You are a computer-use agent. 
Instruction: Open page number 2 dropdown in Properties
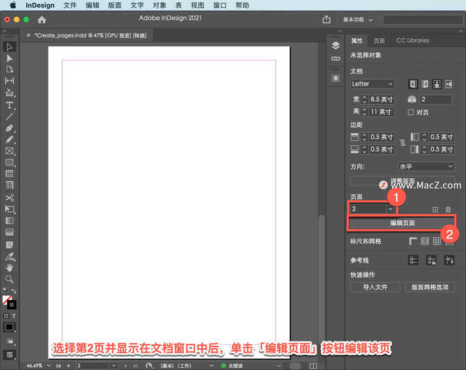[390, 209]
